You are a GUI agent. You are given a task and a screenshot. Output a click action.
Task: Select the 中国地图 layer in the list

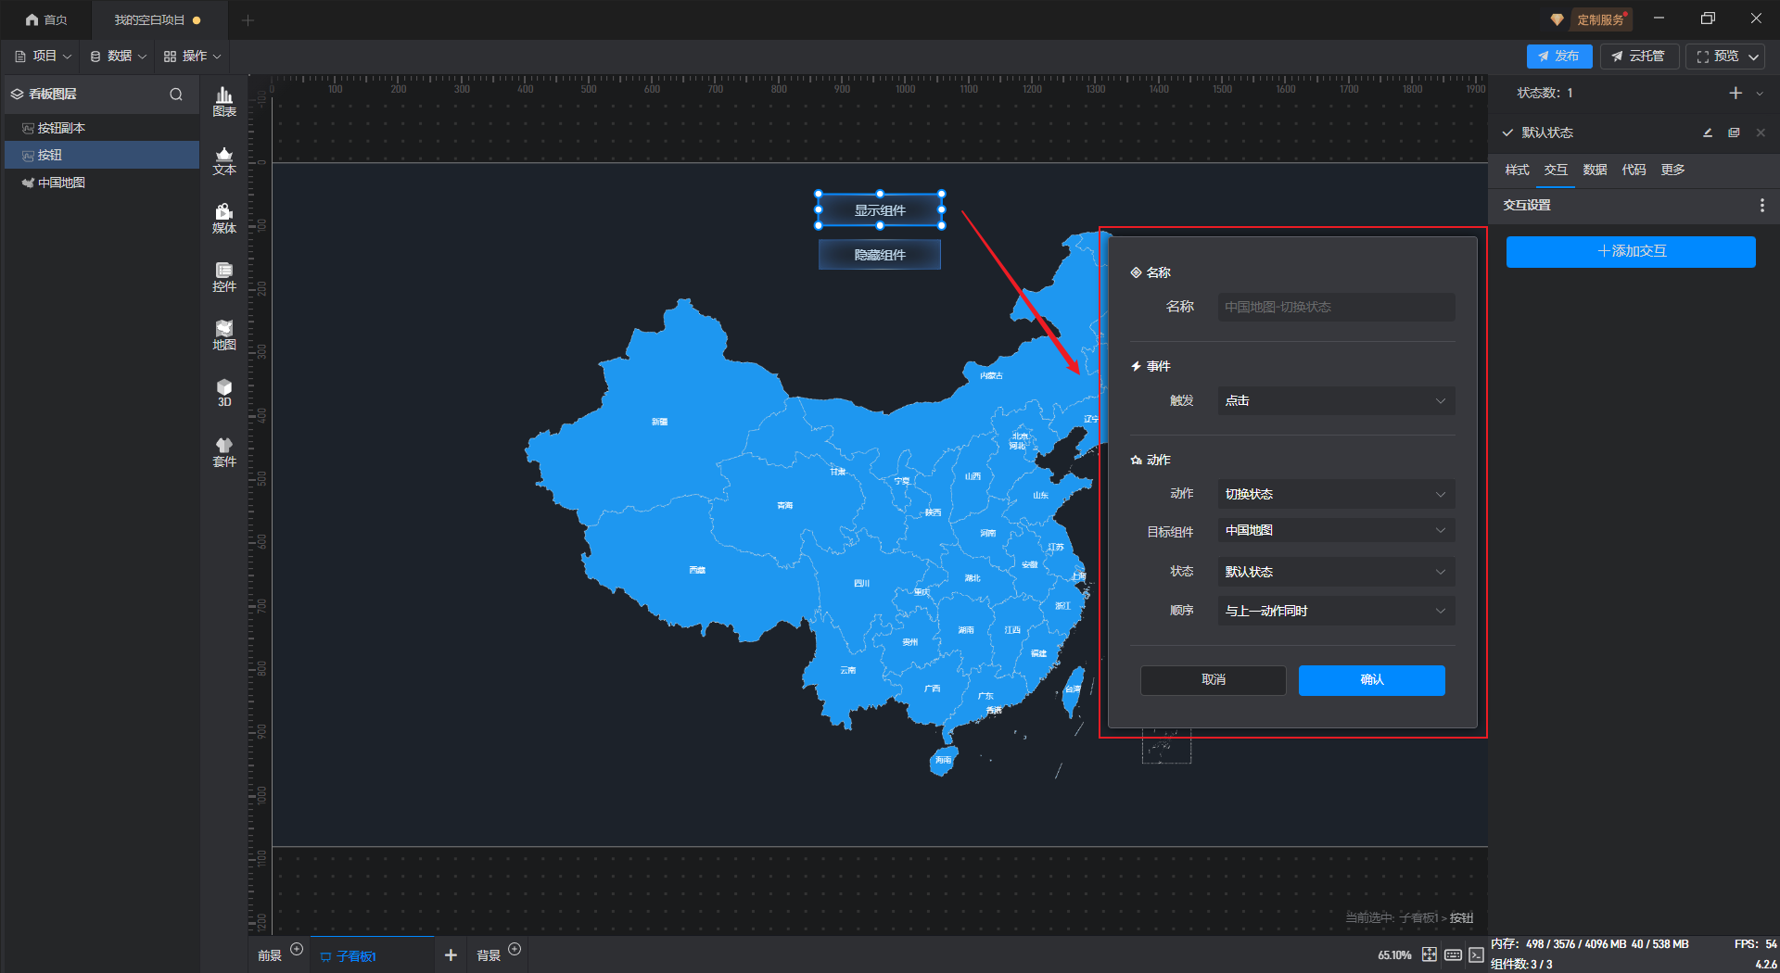point(61,183)
